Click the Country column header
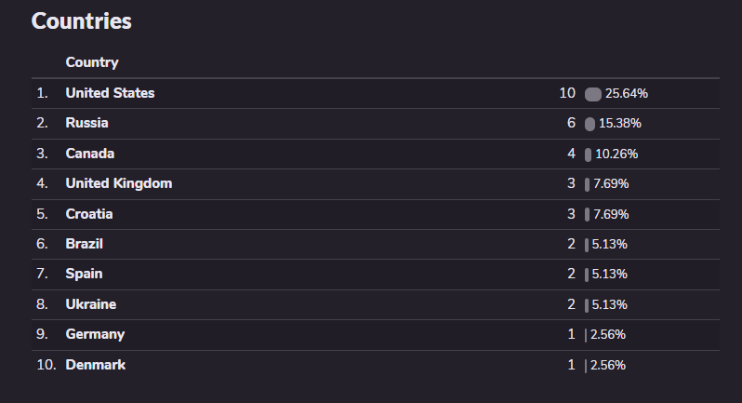 tap(92, 62)
